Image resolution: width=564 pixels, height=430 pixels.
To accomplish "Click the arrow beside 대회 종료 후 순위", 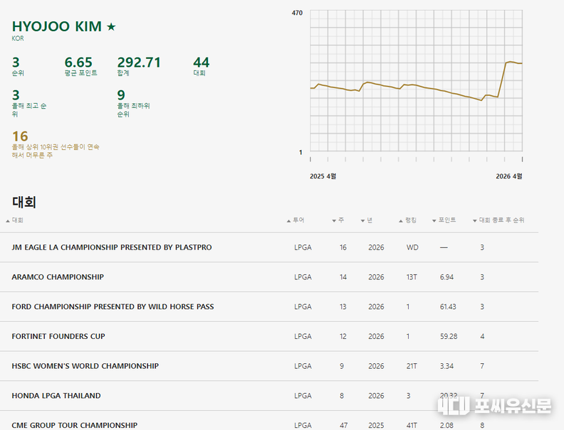I will [x=475, y=221].
